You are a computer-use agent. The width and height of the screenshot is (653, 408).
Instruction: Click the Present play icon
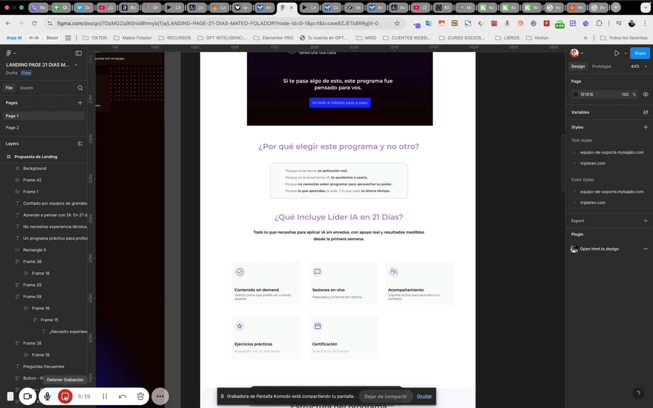617,53
